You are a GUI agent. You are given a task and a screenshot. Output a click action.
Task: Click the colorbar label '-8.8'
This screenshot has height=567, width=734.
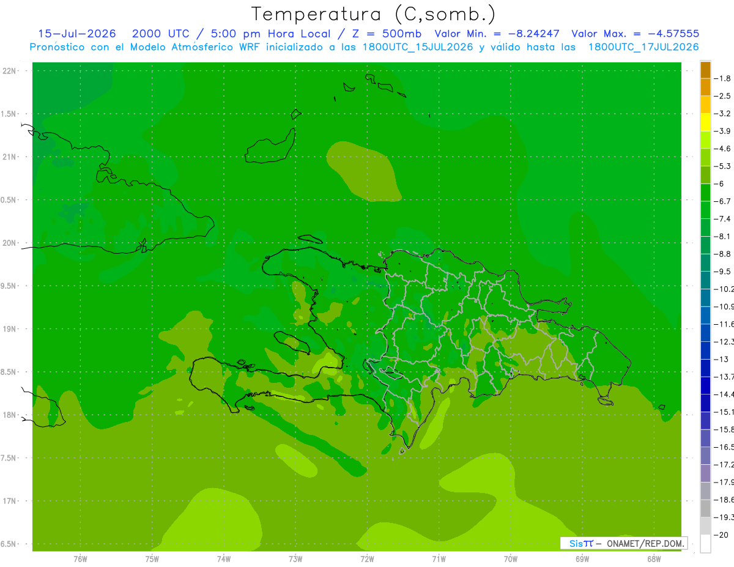point(722,254)
